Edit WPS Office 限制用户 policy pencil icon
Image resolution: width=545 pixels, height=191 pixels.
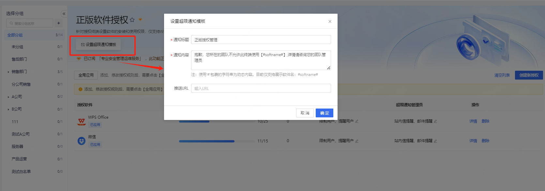[357, 121]
